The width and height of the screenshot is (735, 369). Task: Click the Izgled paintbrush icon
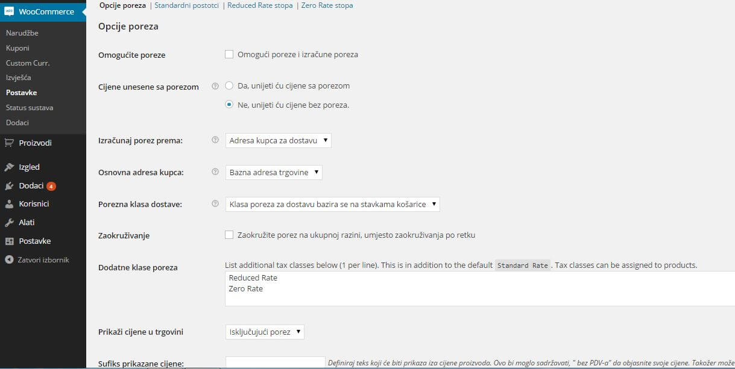9,167
